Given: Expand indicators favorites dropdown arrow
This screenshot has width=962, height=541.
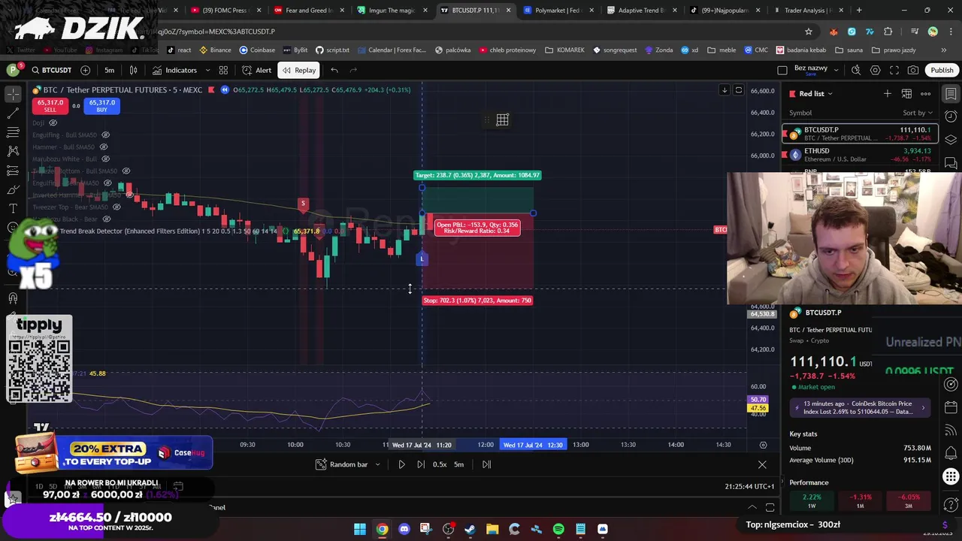Looking at the screenshot, I should [x=207, y=70].
